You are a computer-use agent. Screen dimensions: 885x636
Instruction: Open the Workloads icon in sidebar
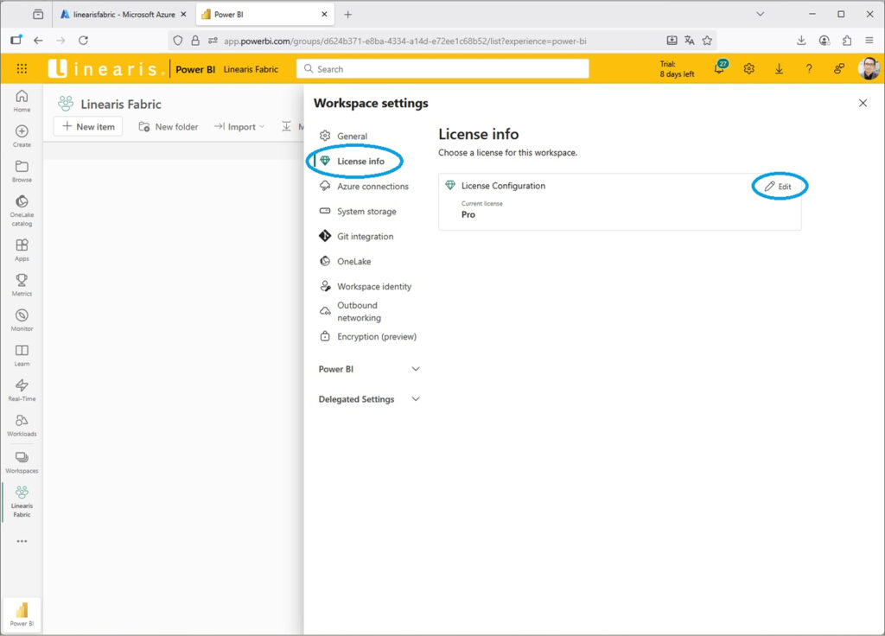[x=22, y=425]
